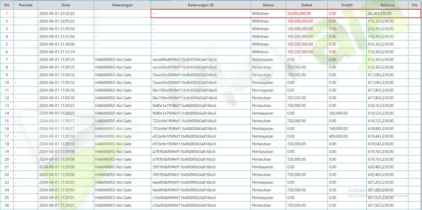Click the 400,000.00 credit cell
The width and height of the screenshot is (422, 210).
pos(338,136)
